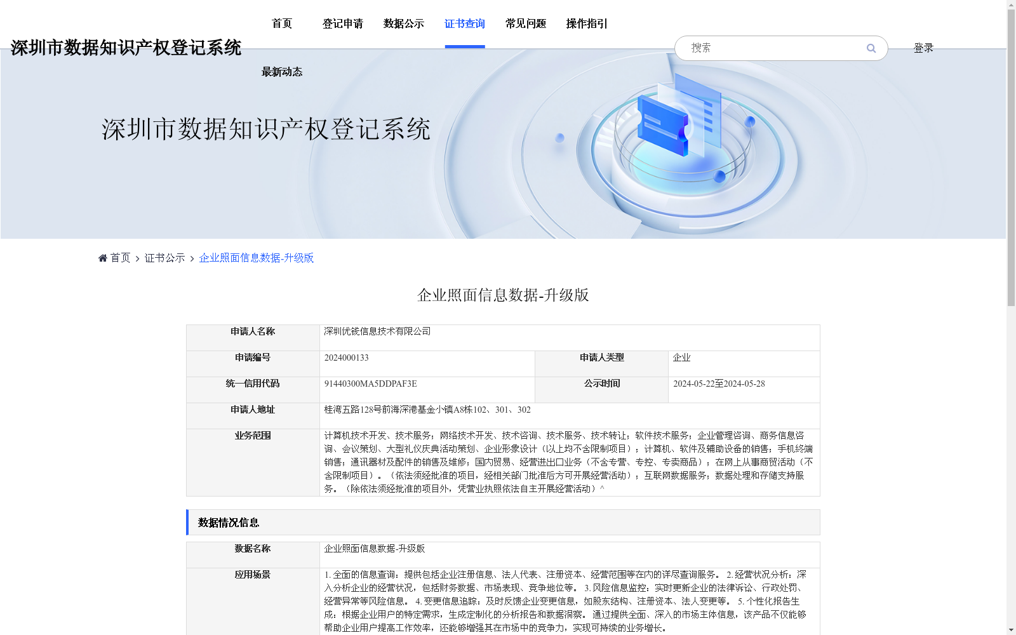Viewport: 1016px width, 635px height.
Task: Click the banner title 深圳市数据知识产权登记系统
Action: click(x=266, y=129)
